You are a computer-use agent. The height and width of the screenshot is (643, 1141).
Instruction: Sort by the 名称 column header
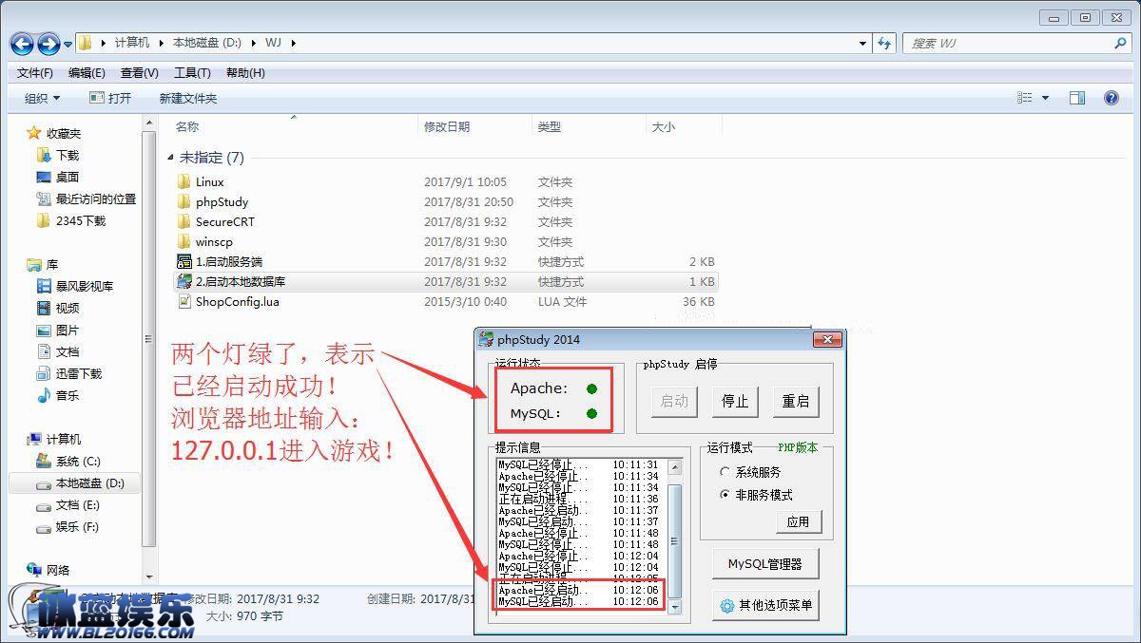coord(187,126)
